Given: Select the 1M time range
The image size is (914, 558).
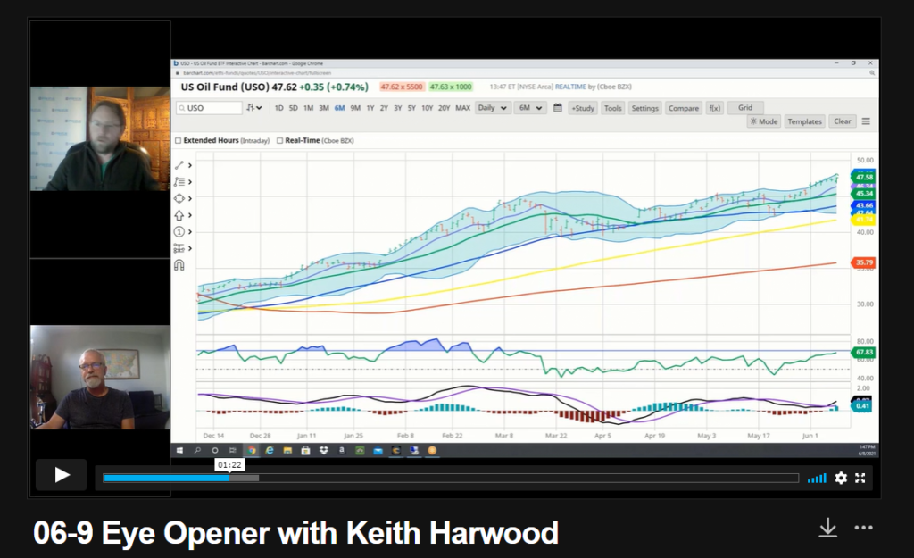Looking at the screenshot, I should click(x=308, y=108).
